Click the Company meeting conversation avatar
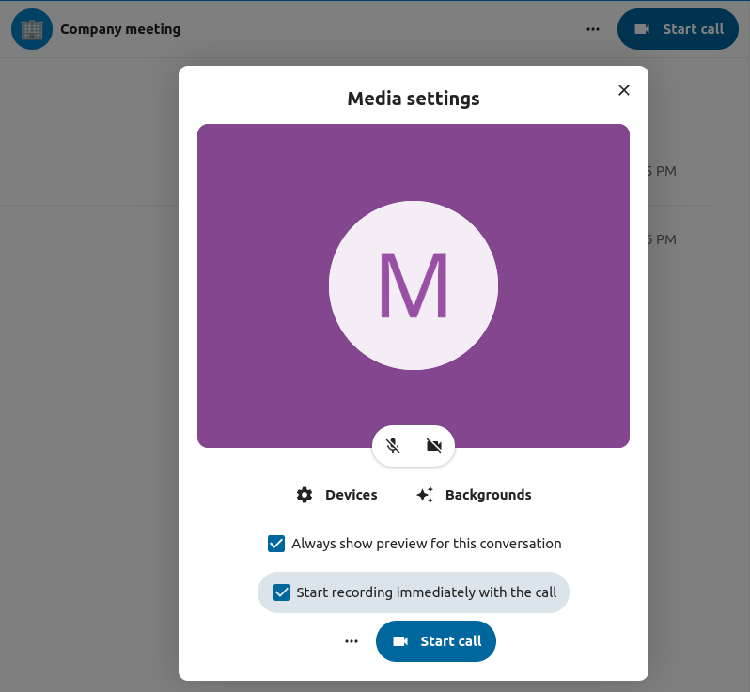750x692 pixels. [31, 29]
